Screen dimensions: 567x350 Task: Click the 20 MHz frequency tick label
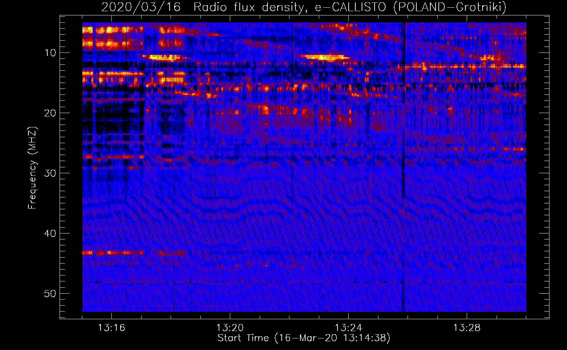50,113
